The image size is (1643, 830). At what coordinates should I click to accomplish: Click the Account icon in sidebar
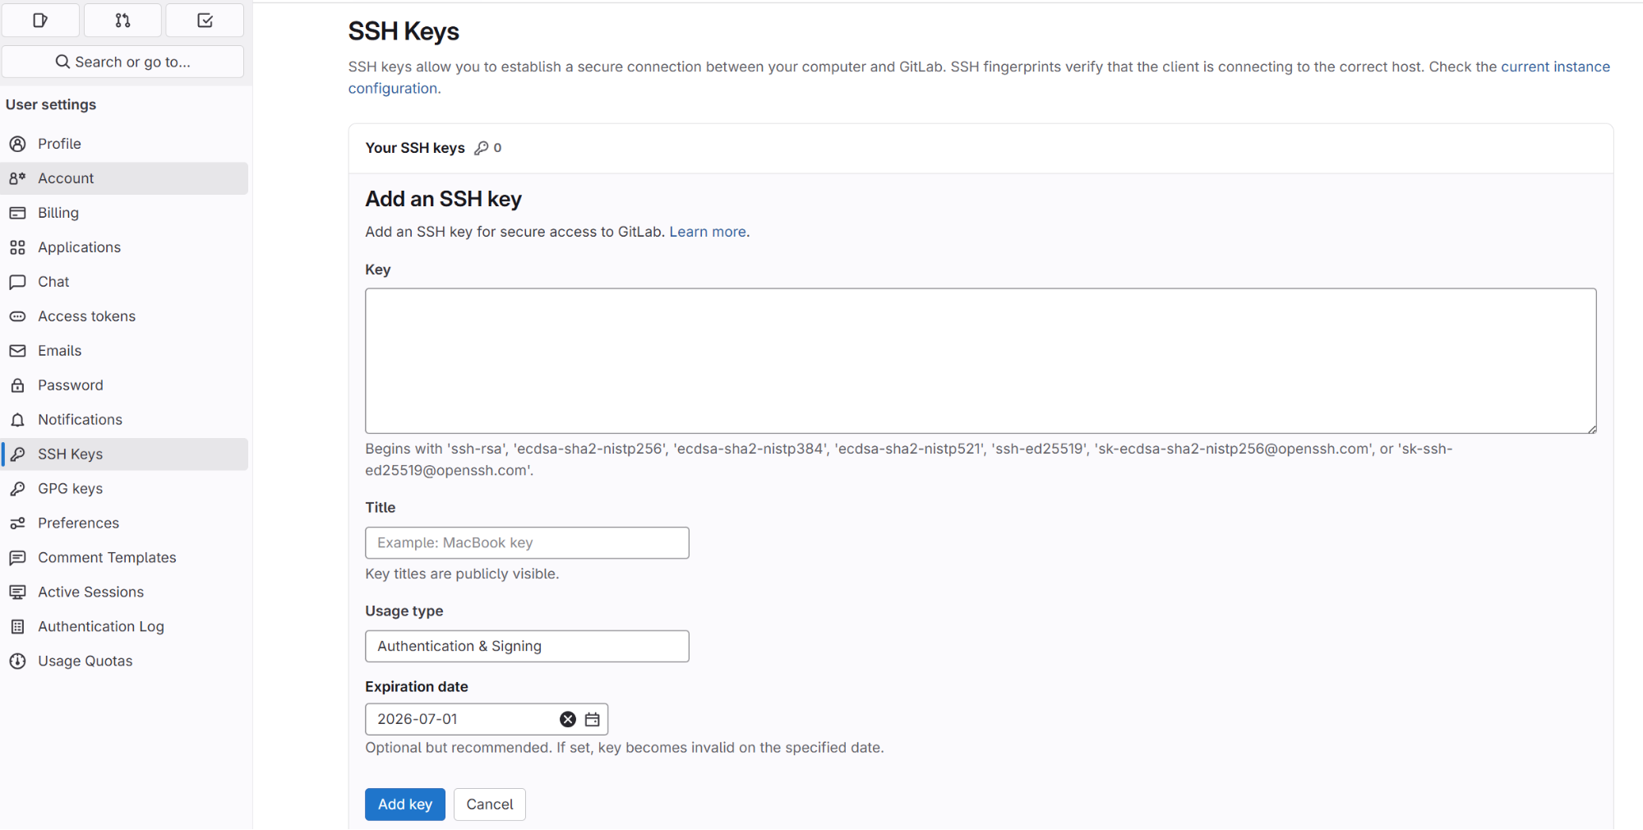pos(17,178)
